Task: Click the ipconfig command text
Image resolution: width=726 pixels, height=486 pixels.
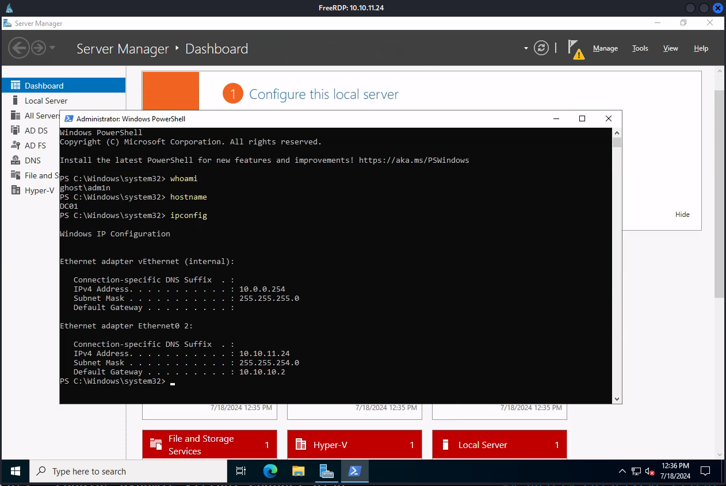Action: (x=189, y=215)
